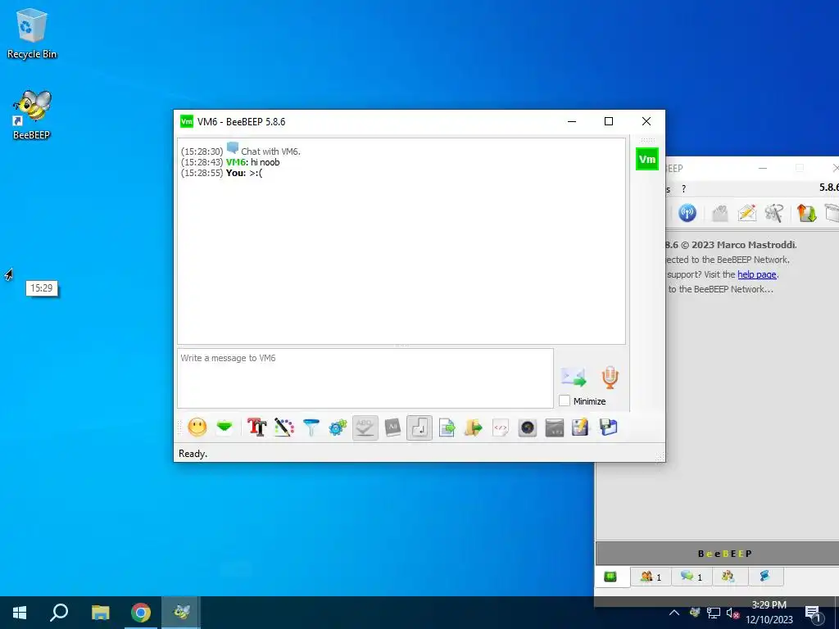Switch to the users tab showing 1
Viewport: 839px width, 629px height.
651,577
